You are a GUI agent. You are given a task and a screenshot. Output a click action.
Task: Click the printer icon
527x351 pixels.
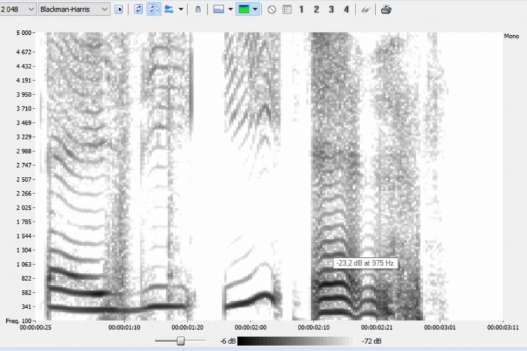tap(386, 10)
